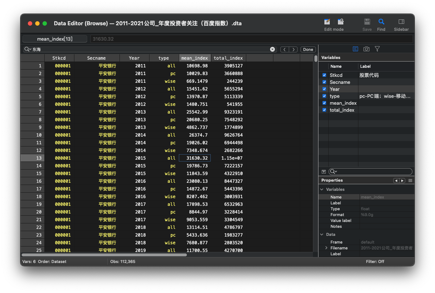Uncheck the total_index variable checkbox
The height and width of the screenshot is (293, 435).
(324, 110)
